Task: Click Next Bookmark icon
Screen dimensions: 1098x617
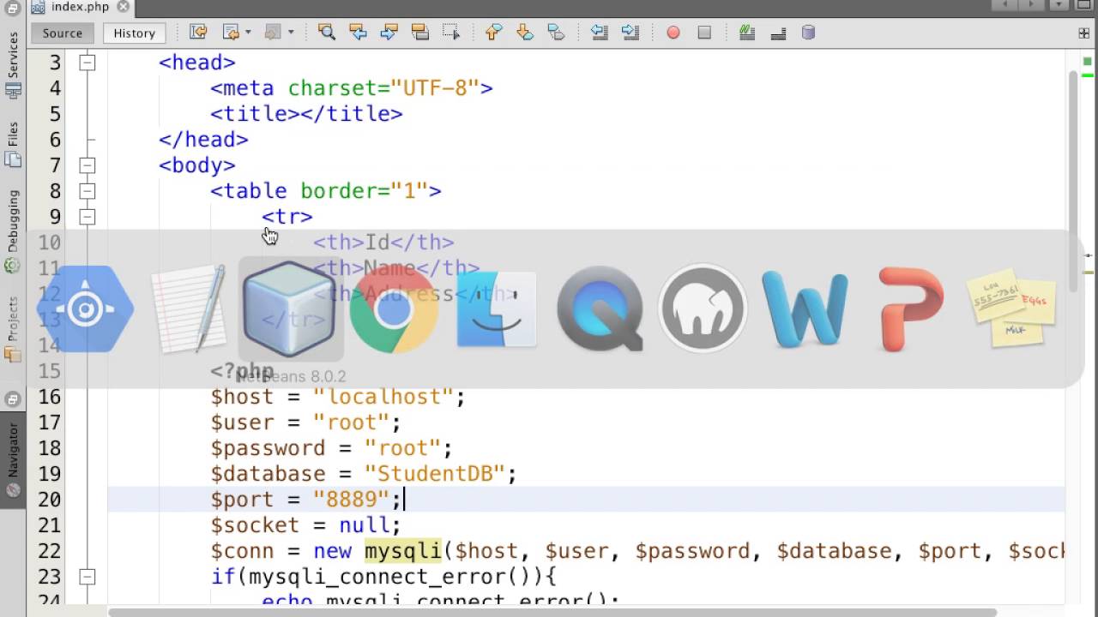Action: [x=524, y=33]
